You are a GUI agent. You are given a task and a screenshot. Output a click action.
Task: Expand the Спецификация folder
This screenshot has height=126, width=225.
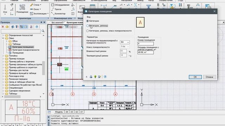pos(3,88)
